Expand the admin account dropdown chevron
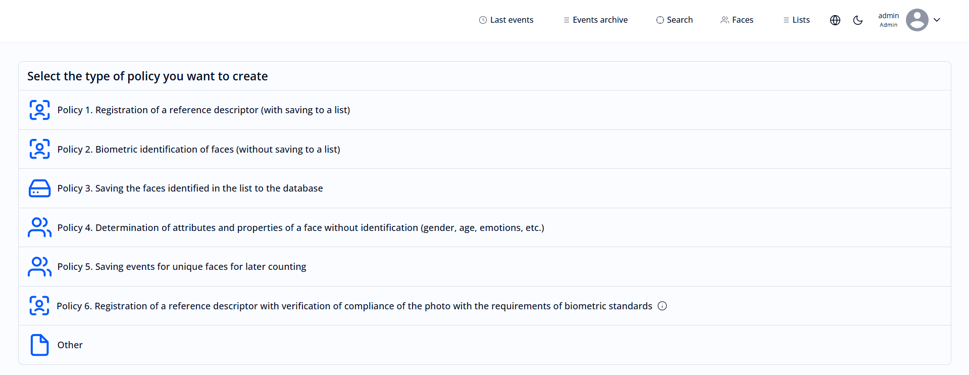 pyautogui.click(x=937, y=20)
